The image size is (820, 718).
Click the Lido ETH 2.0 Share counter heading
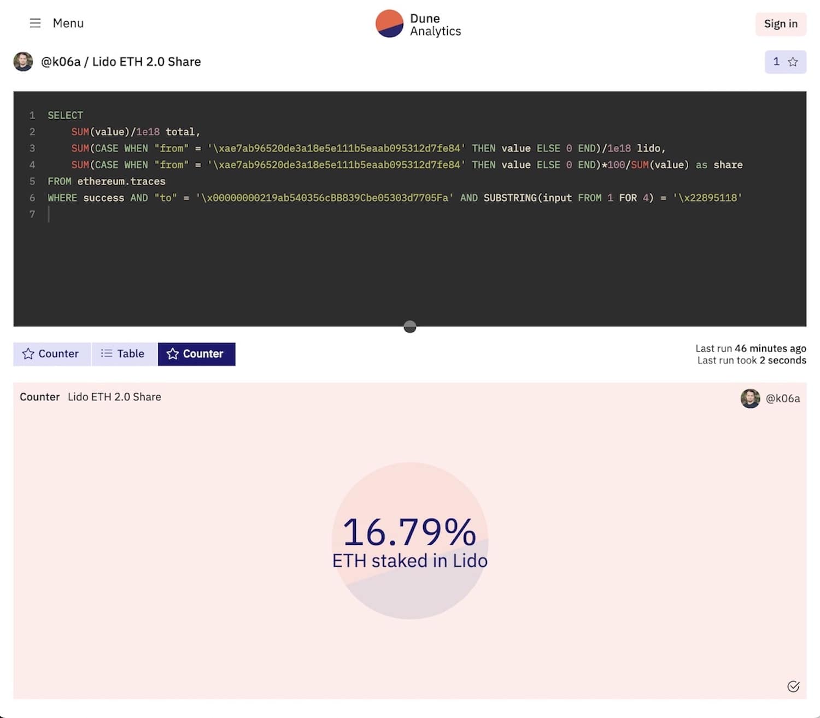114,397
